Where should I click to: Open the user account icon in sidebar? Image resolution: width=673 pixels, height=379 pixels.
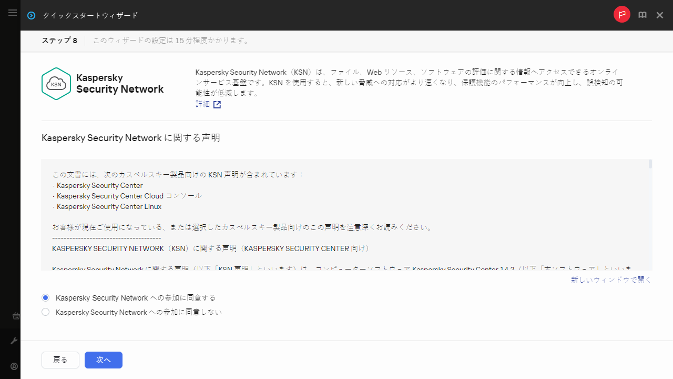[15, 366]
